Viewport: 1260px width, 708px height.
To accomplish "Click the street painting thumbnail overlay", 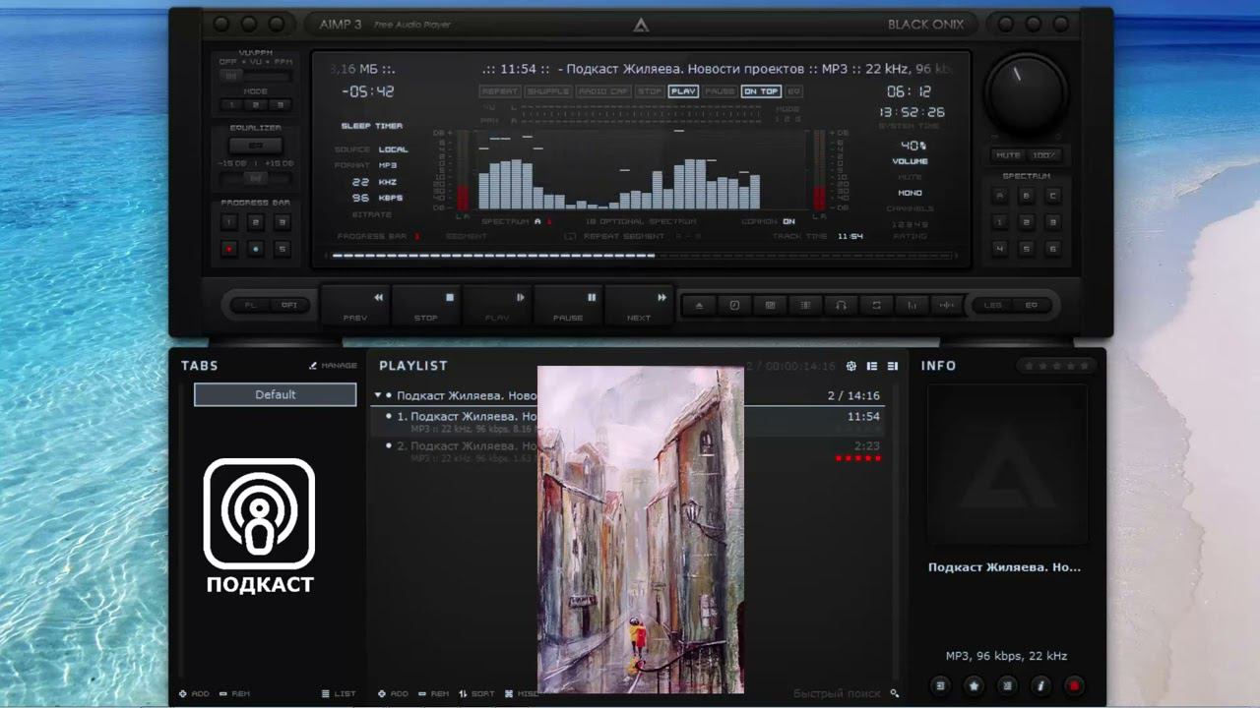I will [641, 530].
